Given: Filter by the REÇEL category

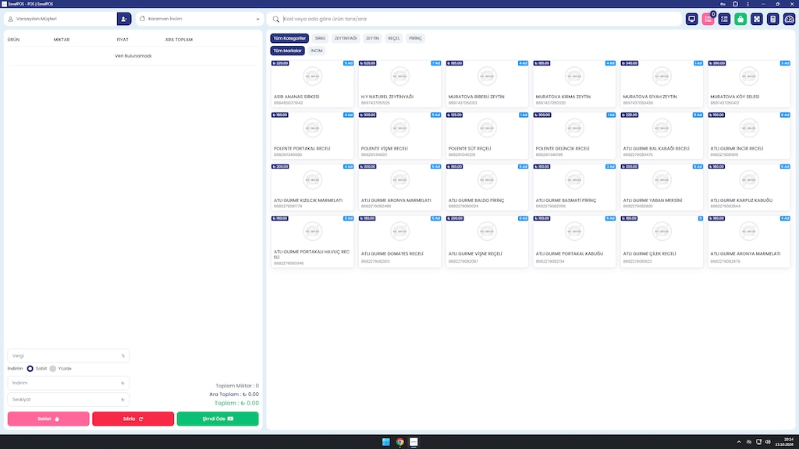Looking at the screenshot, I should coord(394,38).
